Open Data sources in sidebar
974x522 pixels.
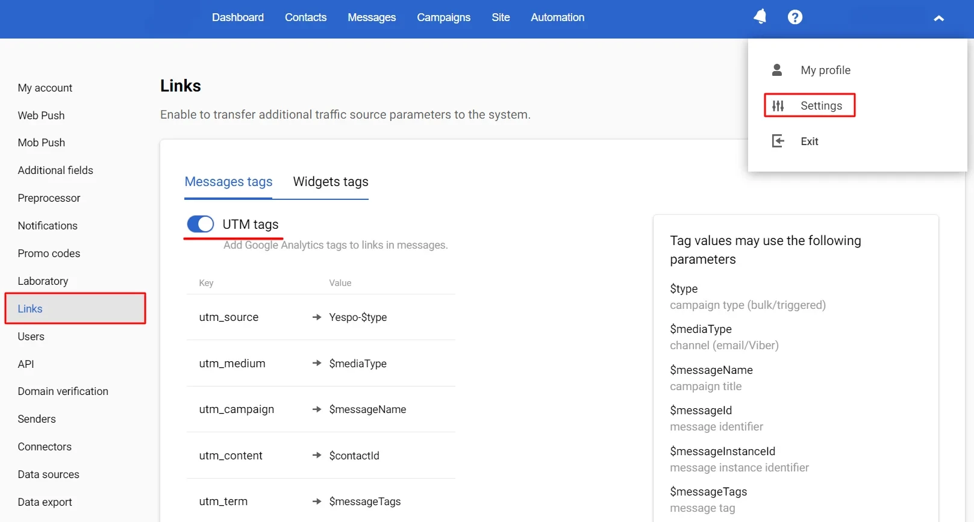(48, 474)
